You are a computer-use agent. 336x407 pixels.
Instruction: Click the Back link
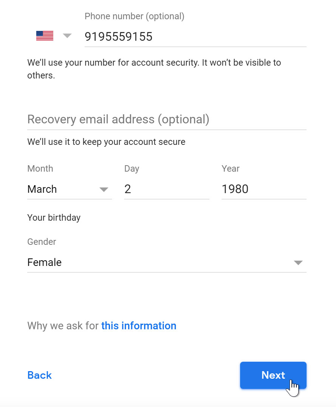click(x=39, y=375)
